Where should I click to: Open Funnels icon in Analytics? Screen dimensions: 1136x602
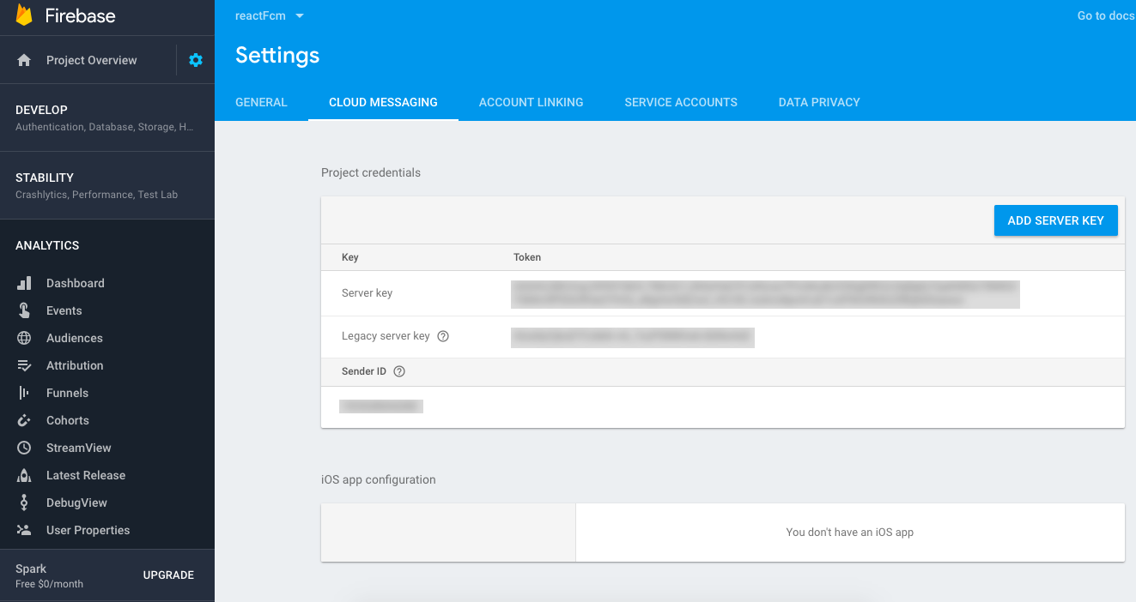[24, 393]
